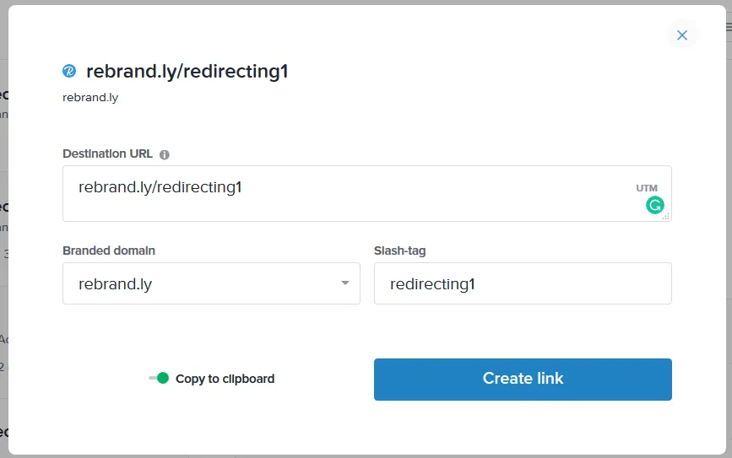This screenshot has height=458, width=732.
Task: Grab the textarea resize handle corner
Action: (x=665, y=217)
